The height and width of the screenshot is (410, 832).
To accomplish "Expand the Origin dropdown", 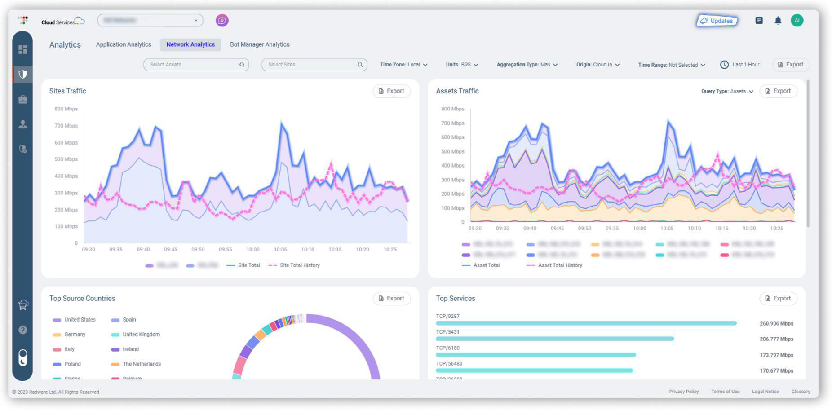I will (598, 65).
